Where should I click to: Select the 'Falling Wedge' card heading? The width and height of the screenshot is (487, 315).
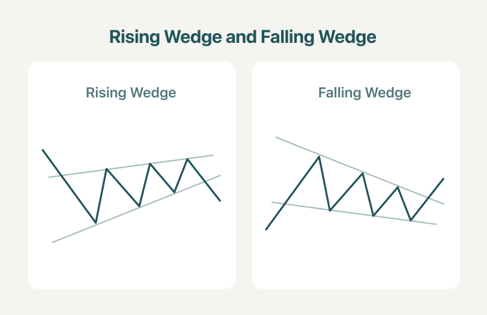click(x=365, y=93)
